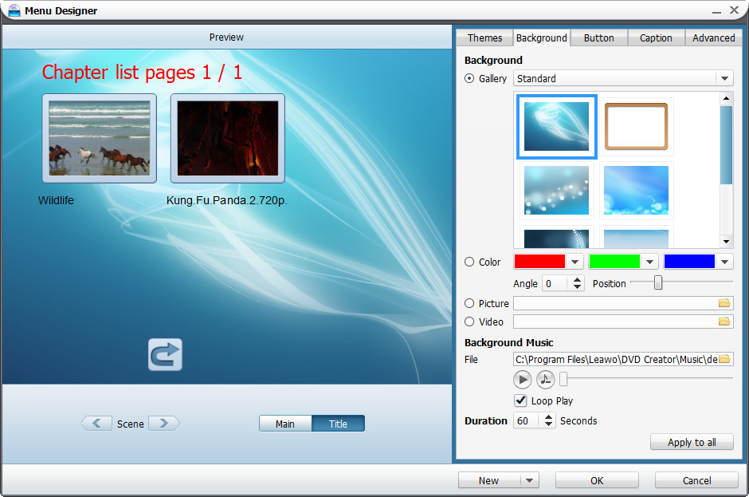
Task: Click the Apply to all button
Action: (692, 443)
